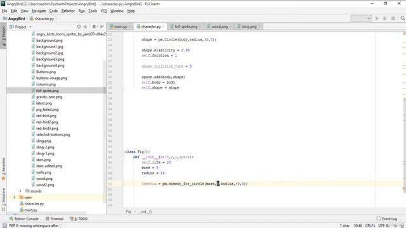
Task: Select wood2.png in project tree
Action: 45,185
